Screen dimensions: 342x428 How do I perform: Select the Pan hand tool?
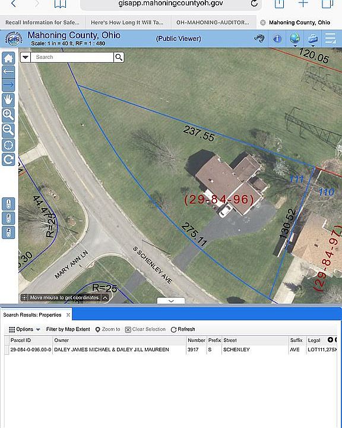(8, 100)
